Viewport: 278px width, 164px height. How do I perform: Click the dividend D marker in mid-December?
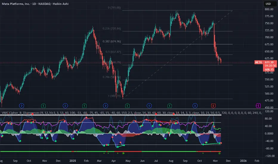coord(65,106)
